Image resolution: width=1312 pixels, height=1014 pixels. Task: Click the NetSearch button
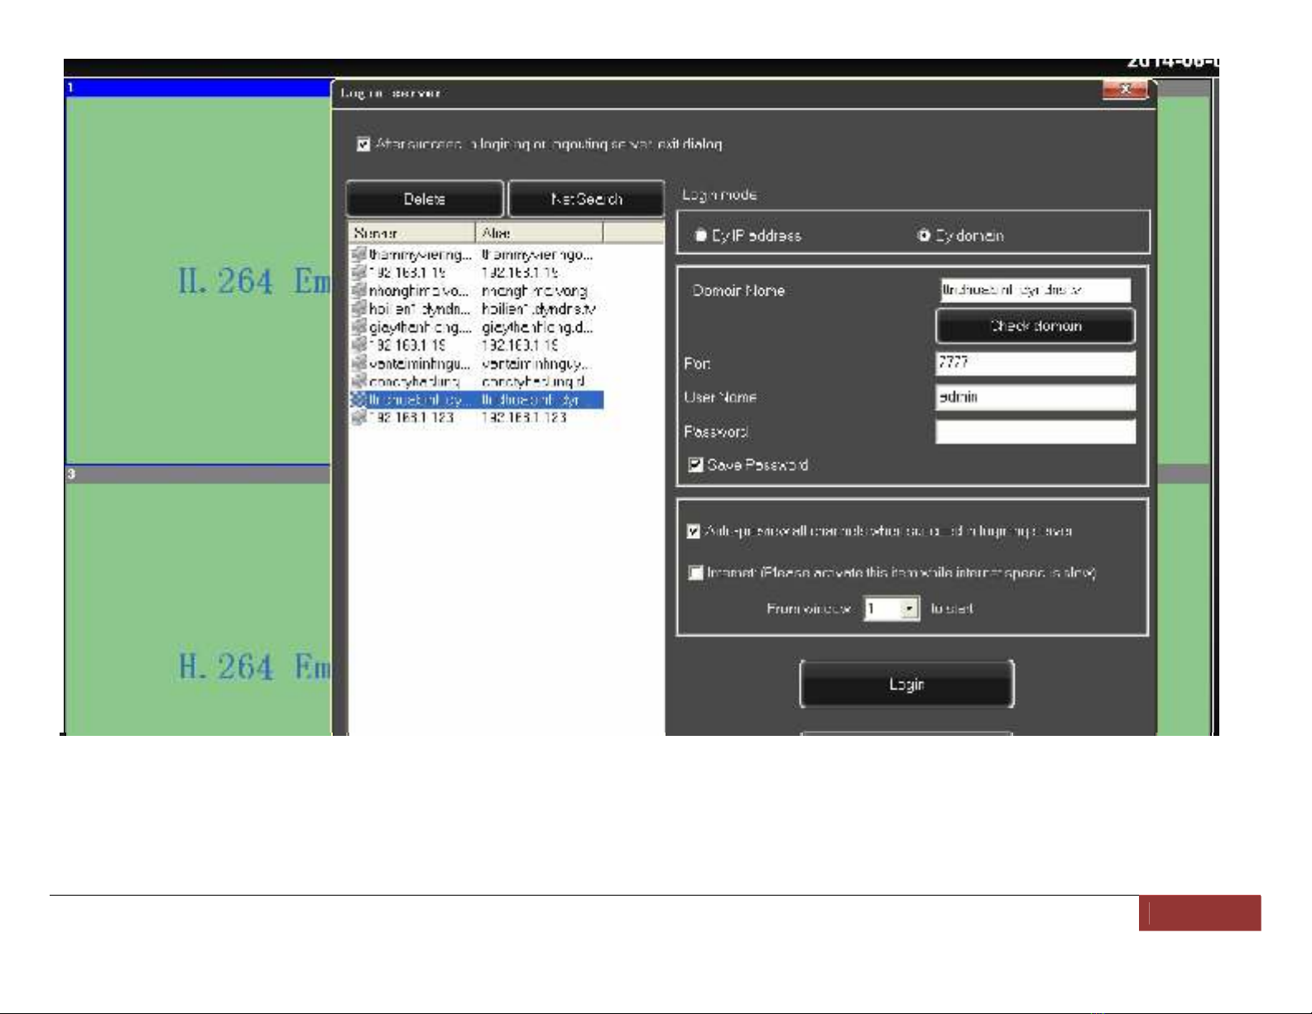click(586, 199)
